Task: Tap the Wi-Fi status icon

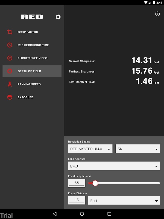Action: (x=146, y=2)
